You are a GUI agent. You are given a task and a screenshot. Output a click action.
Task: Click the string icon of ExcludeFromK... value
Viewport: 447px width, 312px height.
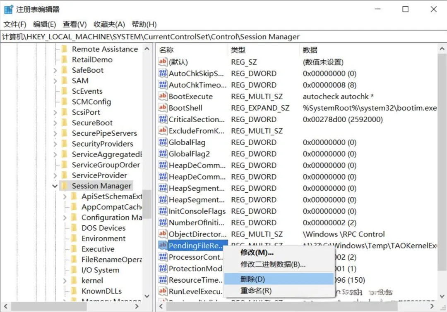click(163, 131)
